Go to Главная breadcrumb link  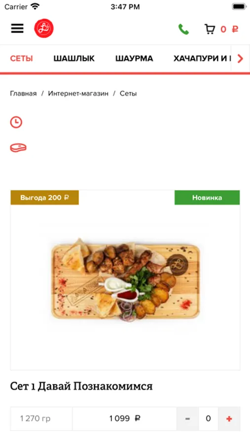23,93
